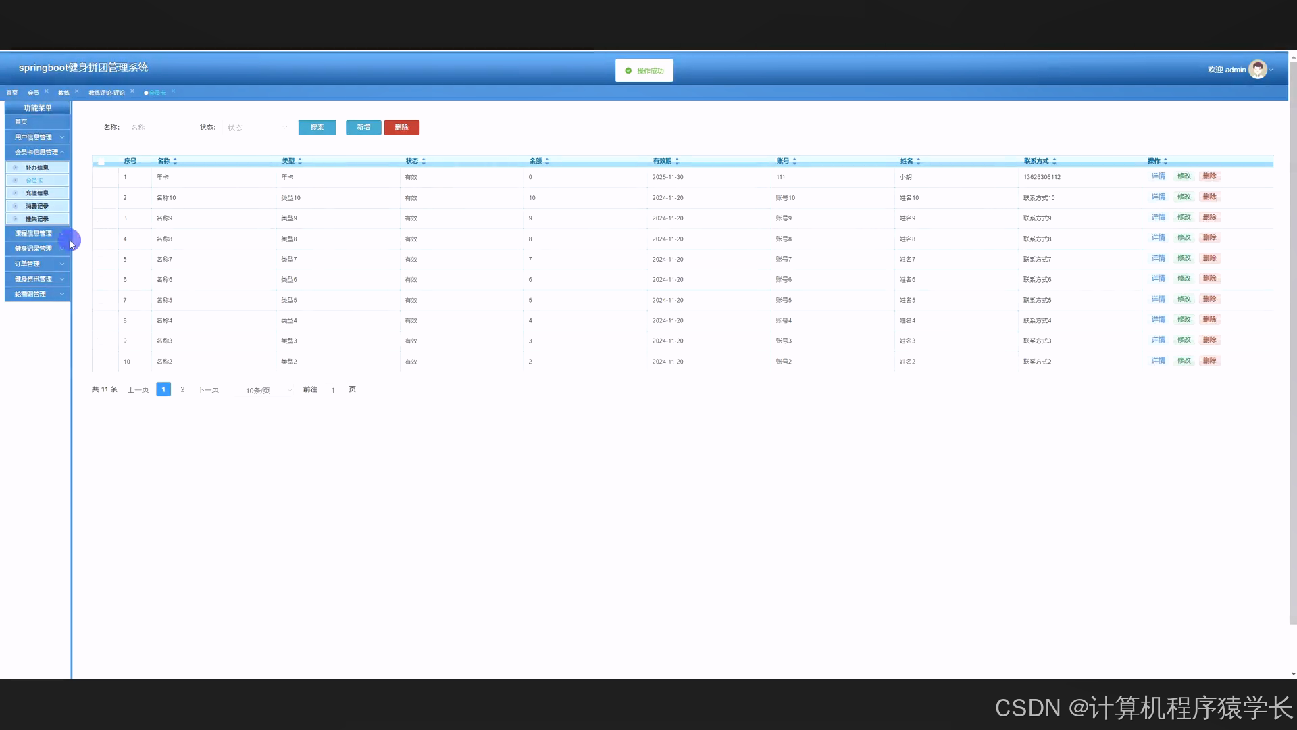Close the 教练评论-评论 tab
This screenshot has height=730, width=1297.
click(x=132, y=91)
